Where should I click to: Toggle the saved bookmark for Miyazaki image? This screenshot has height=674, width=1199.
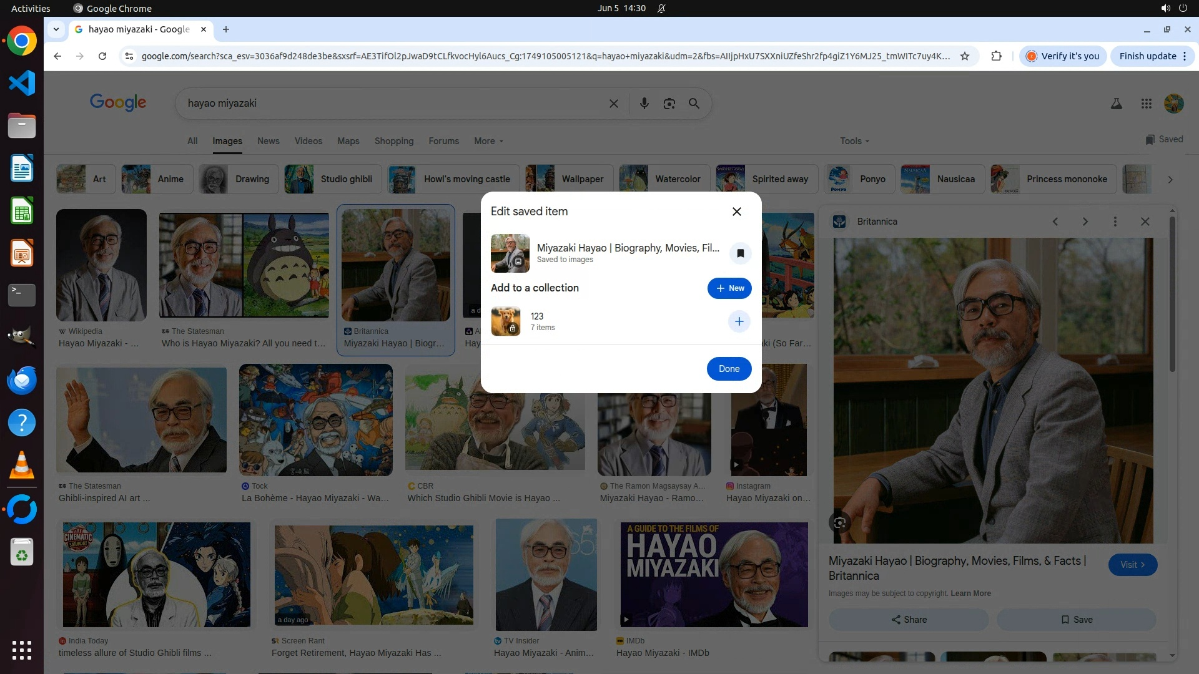(x=740, y=253)
